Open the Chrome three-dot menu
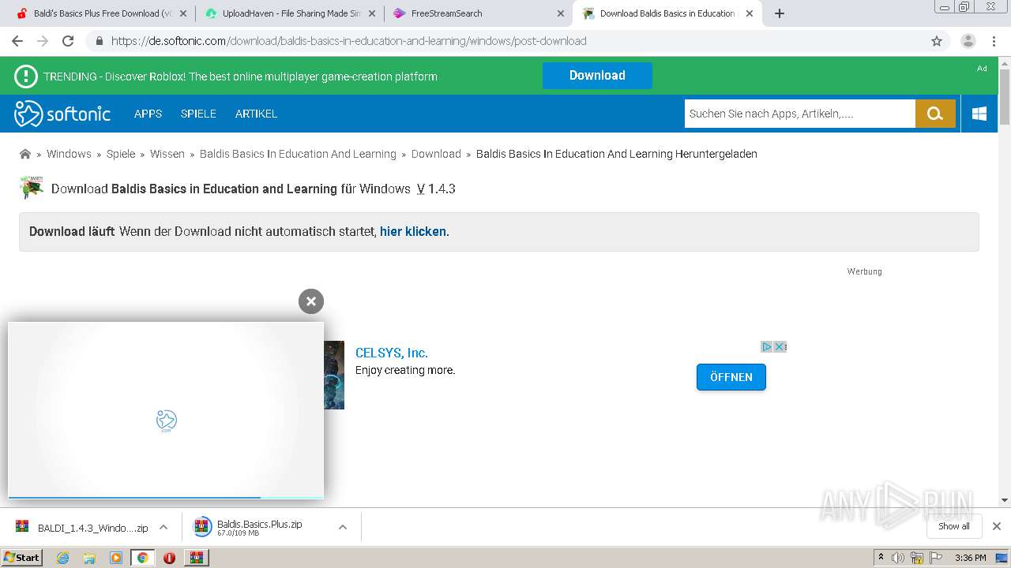Viewport: 1011px width, 568px height. click(995, 41)
